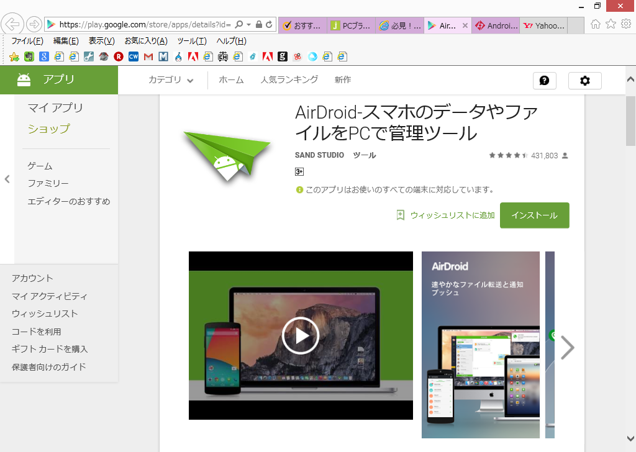Open the teal pen nib bookmark icon
The width and height of the screenshot is (636, 452).
point(253,56)
